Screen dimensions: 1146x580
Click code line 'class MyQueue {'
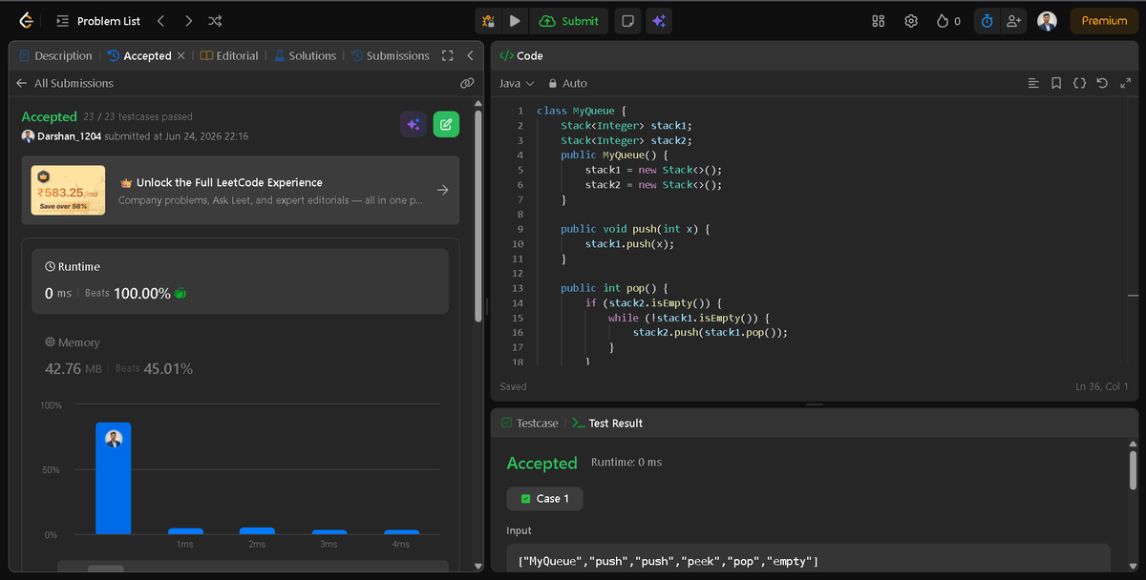pos(582,111)
